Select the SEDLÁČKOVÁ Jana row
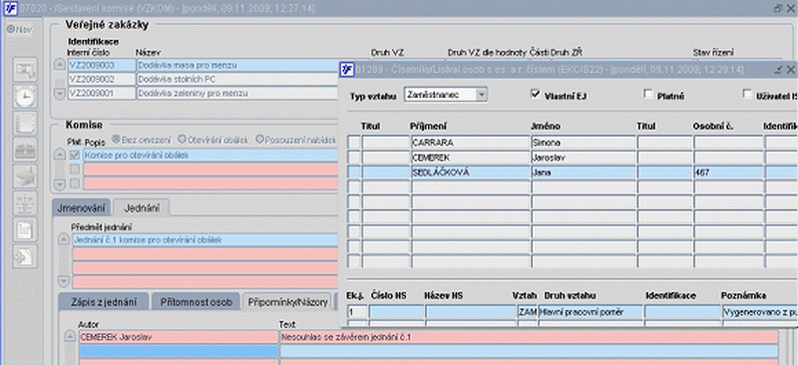 coord(573,173)
